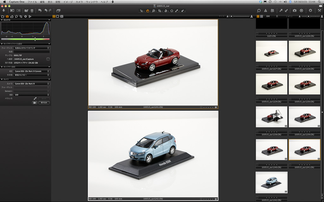
Task: Toggle the grid overlay icon
Action: (x=272, y=10)
